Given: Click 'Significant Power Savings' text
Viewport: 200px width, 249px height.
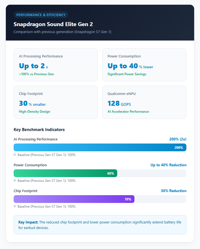Looking at the screenshot, I should 127,74.
